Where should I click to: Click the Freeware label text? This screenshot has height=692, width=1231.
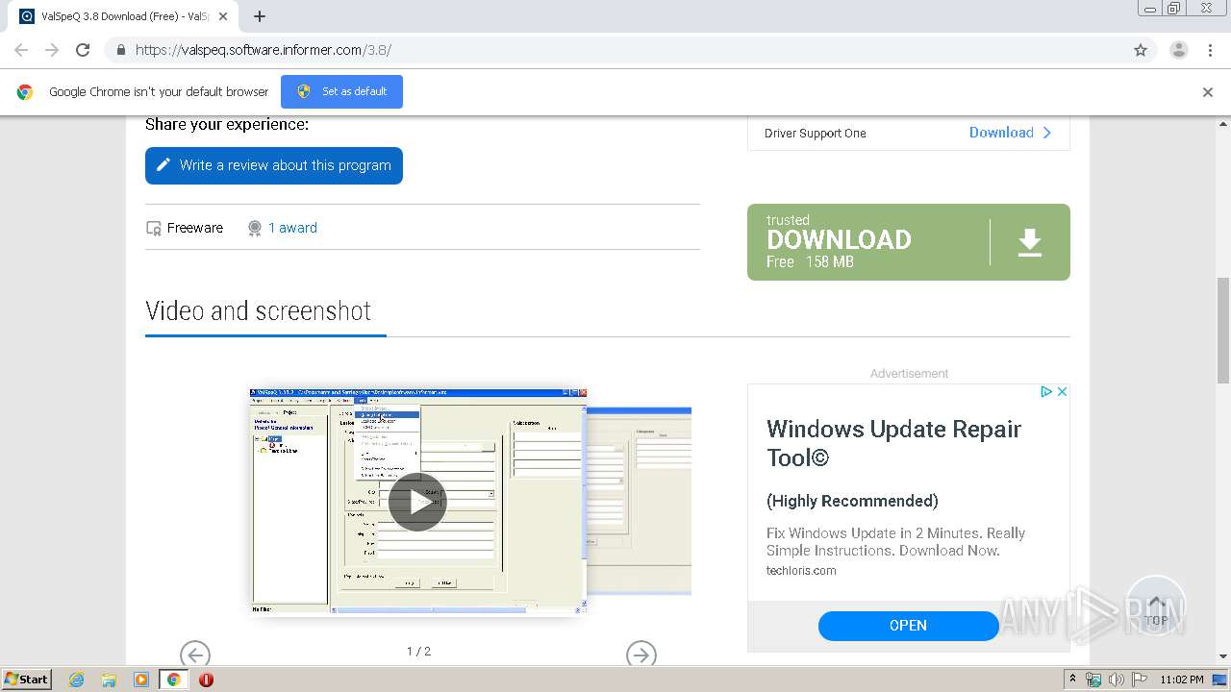(x=195, y=228)
